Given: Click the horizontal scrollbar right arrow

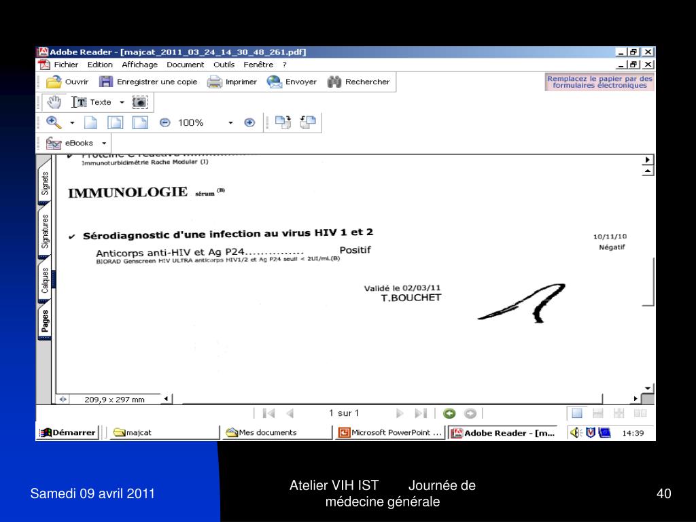Looking at the screenshot, I should [636, 398].
